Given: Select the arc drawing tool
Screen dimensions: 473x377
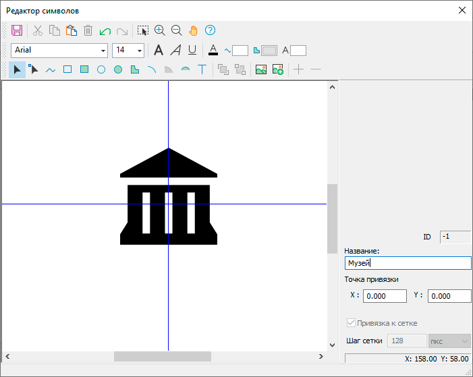Looking at the screenshot, I should 152,69.
